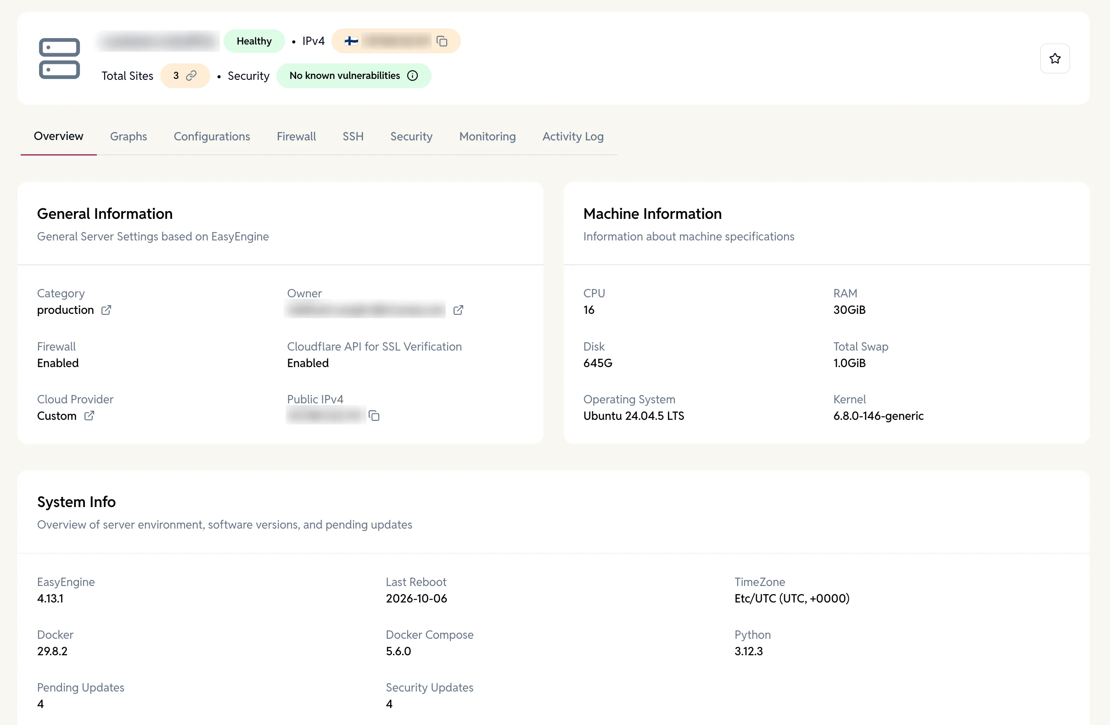The height and width of the screenshot is (725, 1110).
Task: Click the star favorite icon
Action: coord(1054,58)
